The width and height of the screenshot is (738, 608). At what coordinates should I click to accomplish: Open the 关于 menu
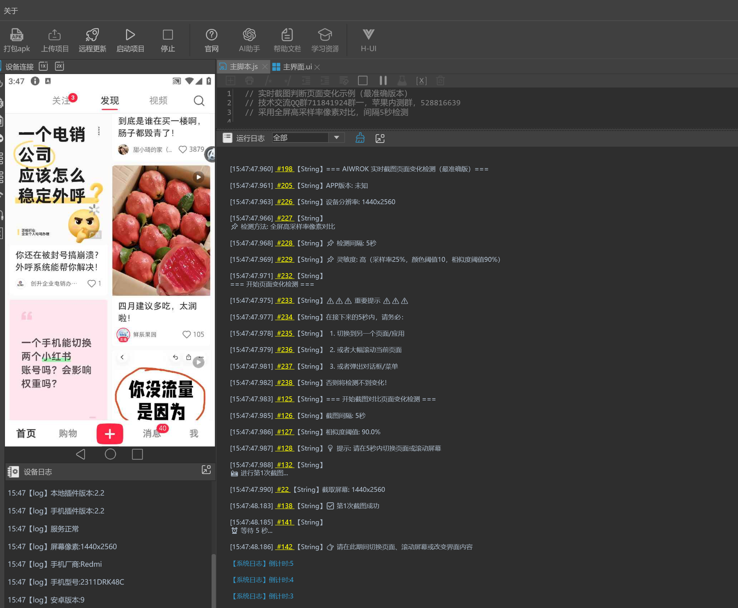click(11, 11)
